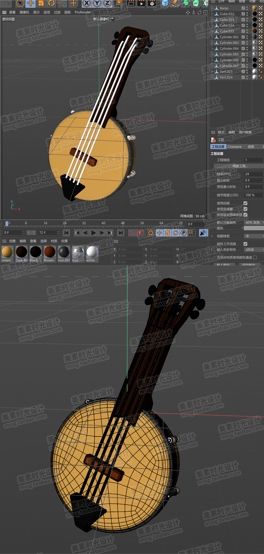Toggle the Z axis lock

tap(107, 4)
